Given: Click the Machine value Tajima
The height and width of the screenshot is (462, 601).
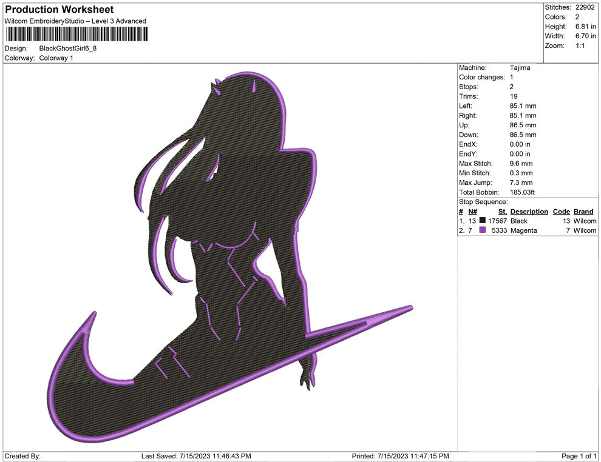Looking at the screenshot, I should point(520,68).
